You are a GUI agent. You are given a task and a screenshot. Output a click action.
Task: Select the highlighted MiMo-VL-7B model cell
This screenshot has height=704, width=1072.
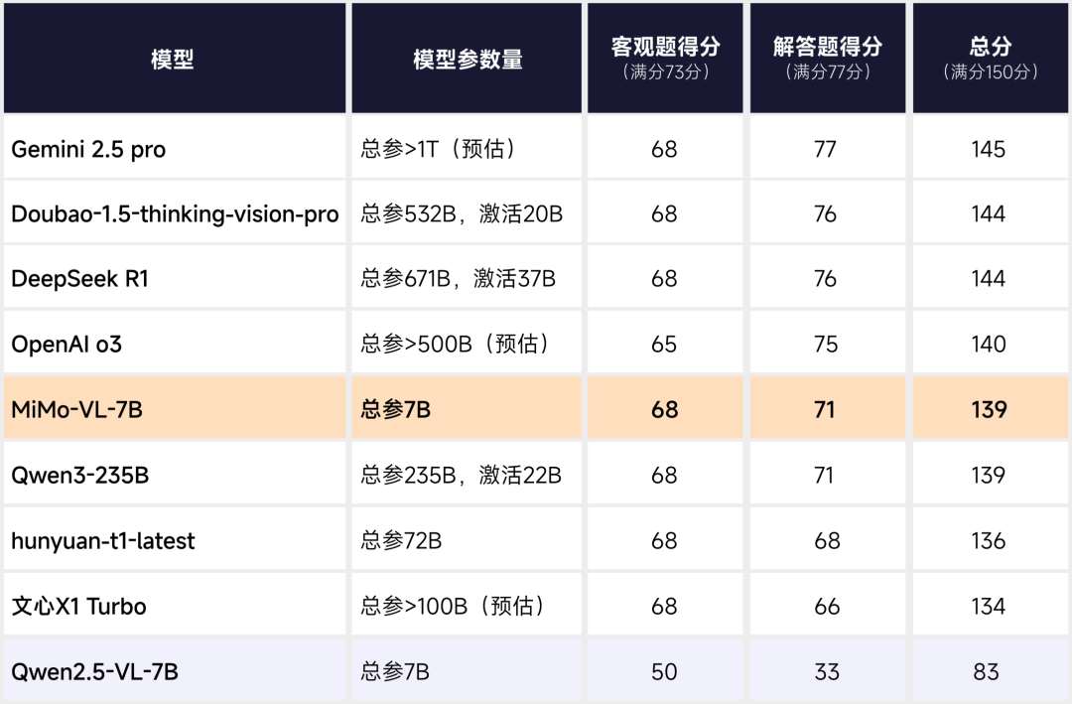[175, 408]
